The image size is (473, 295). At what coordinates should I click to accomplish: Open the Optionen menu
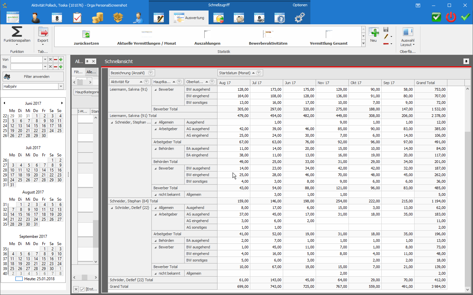click(300, 5)
